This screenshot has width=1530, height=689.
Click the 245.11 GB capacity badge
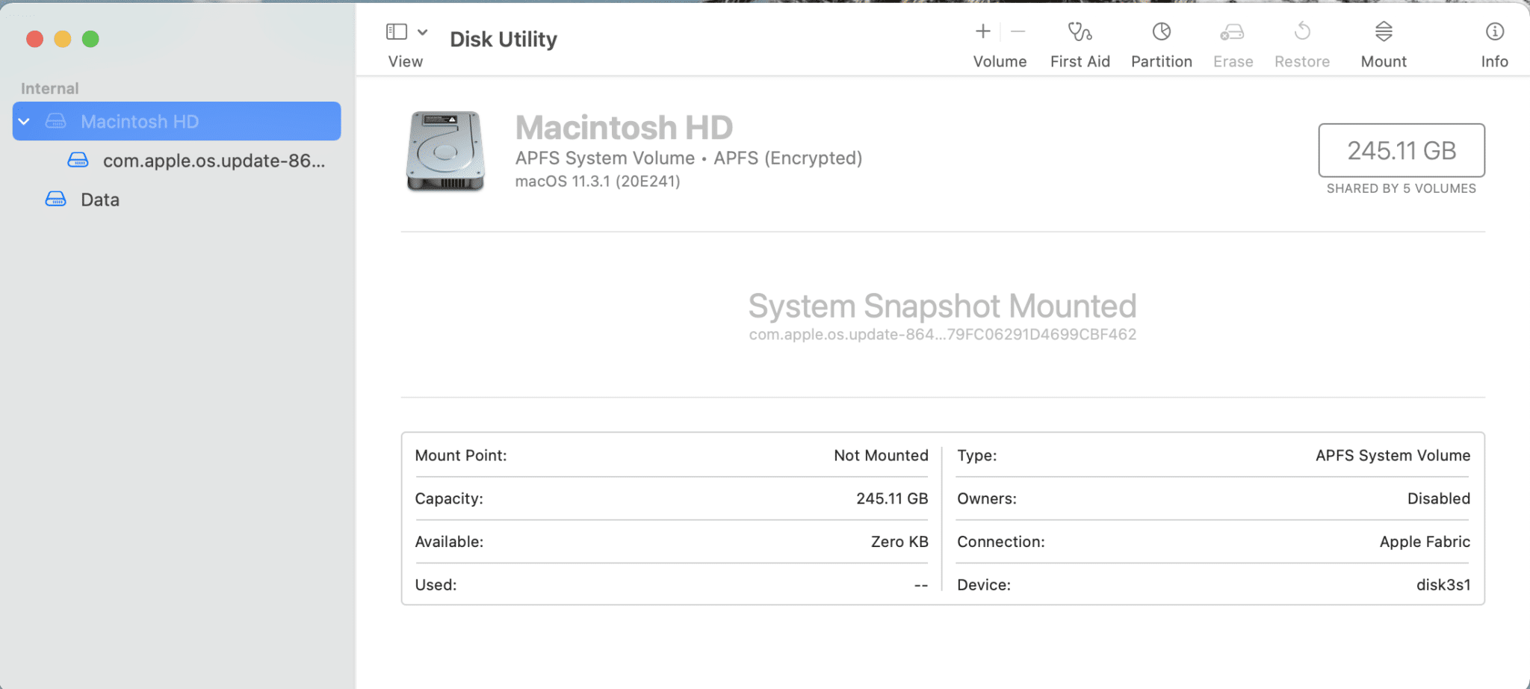coord(1401,150)
